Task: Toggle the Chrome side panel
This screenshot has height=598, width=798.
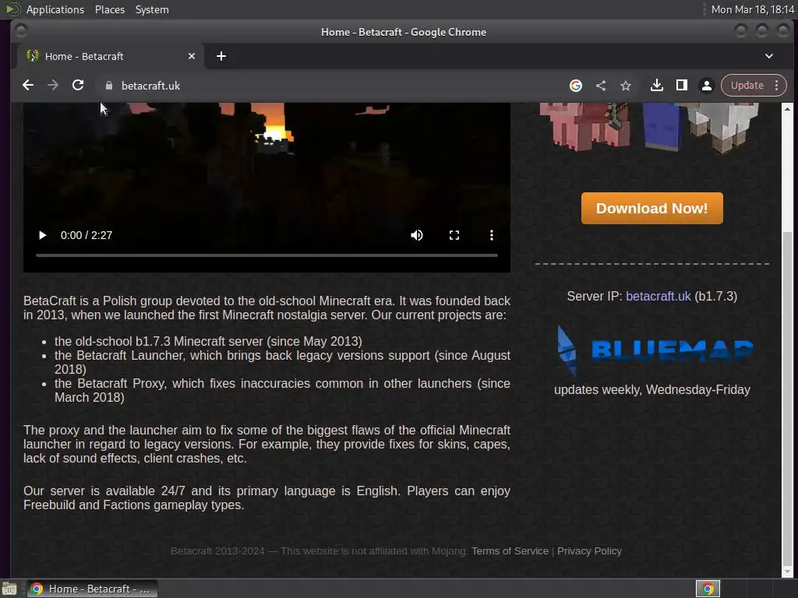Action: (681, 86)
